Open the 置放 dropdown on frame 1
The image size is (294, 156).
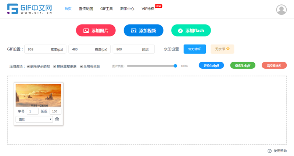(34, 119)
